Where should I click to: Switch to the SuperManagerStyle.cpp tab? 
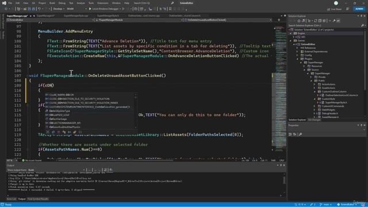click(76, 16)
